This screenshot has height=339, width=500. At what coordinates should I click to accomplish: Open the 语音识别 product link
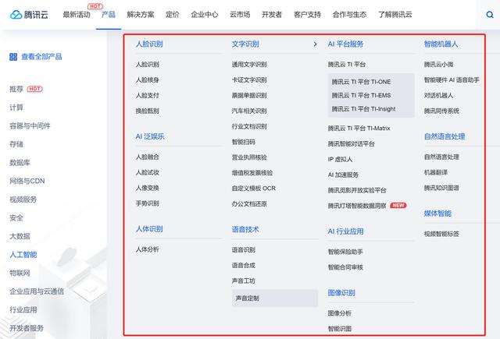(x=244, y=250)
